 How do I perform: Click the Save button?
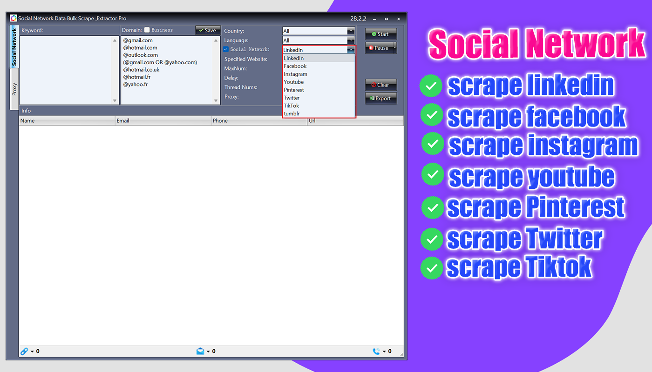208,30
